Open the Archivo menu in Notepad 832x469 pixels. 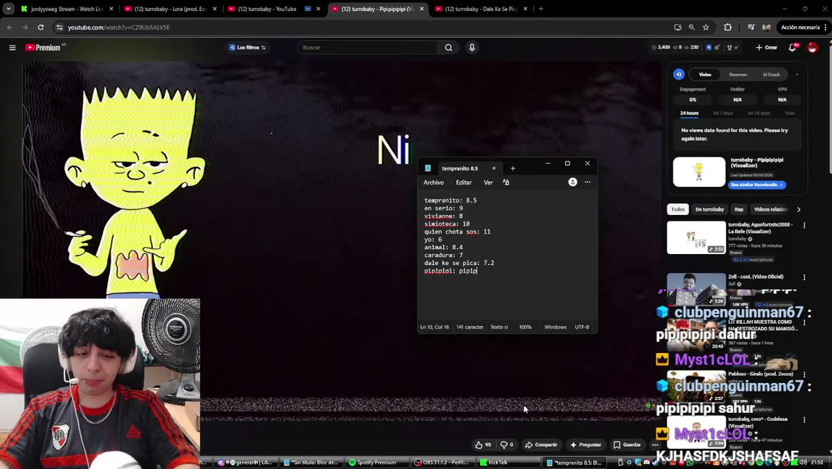[433, 182]
